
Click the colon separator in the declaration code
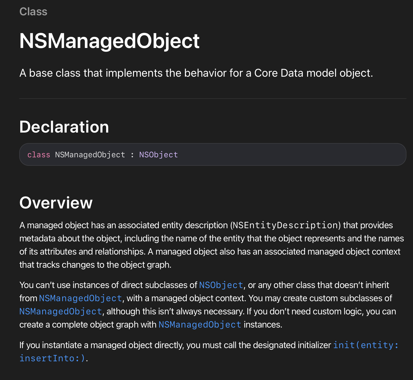[132, 155]
